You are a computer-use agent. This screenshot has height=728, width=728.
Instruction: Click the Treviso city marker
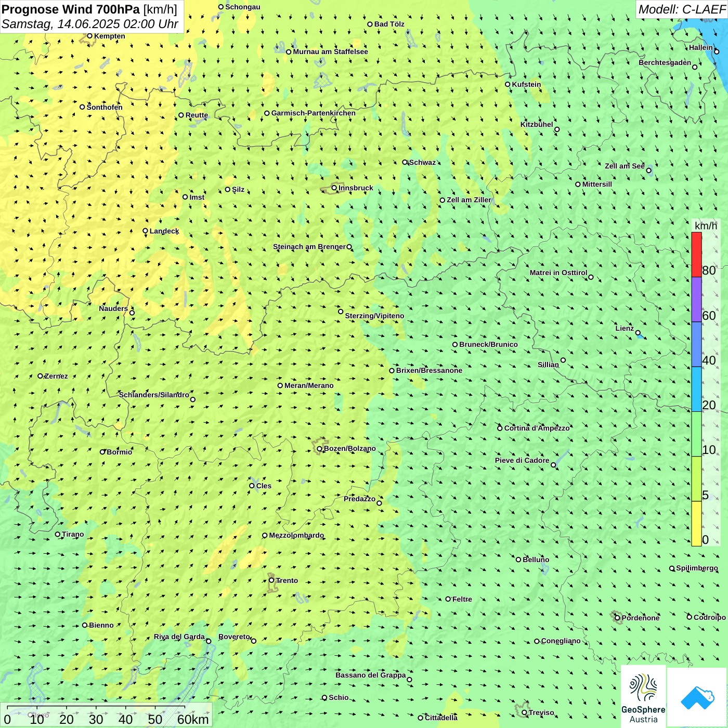pos(525,712)
